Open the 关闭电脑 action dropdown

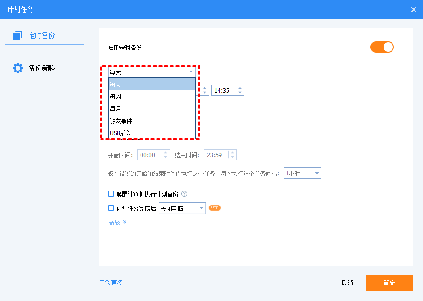tap(201, 208)
